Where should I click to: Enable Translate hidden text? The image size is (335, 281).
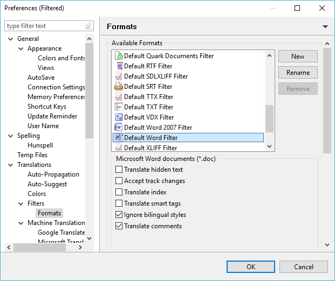(119, 170)
